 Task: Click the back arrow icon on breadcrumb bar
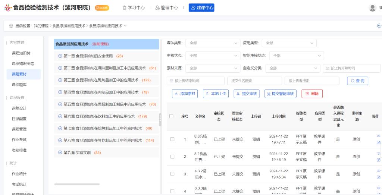click(x=379, y=26)
